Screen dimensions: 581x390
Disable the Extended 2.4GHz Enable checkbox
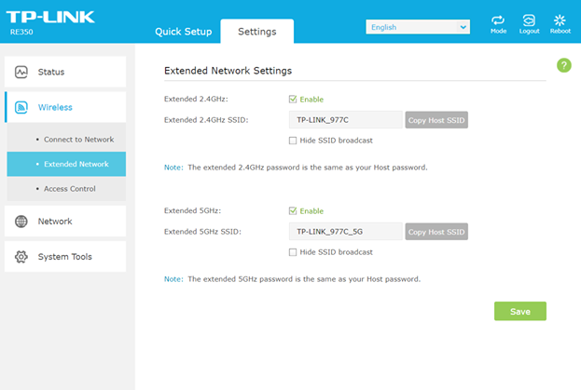click(293, 99)
